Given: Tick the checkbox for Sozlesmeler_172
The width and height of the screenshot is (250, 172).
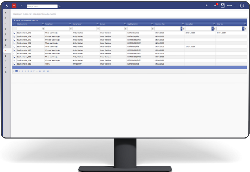Looking at the screenshot, I should click(15, 33).
